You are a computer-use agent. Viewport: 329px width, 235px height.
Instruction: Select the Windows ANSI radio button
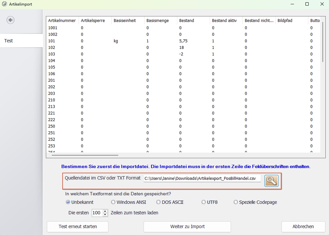click(113, 202)
